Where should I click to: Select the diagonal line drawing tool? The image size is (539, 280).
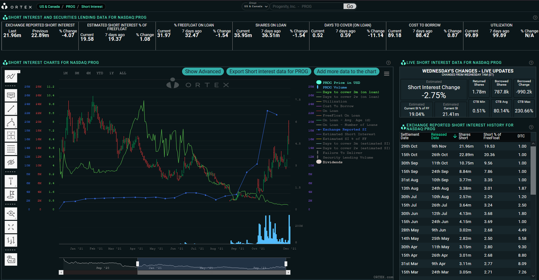11,108
